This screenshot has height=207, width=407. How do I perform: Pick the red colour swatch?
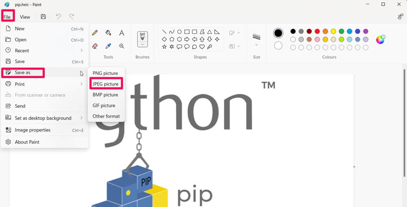click(317, 31)
